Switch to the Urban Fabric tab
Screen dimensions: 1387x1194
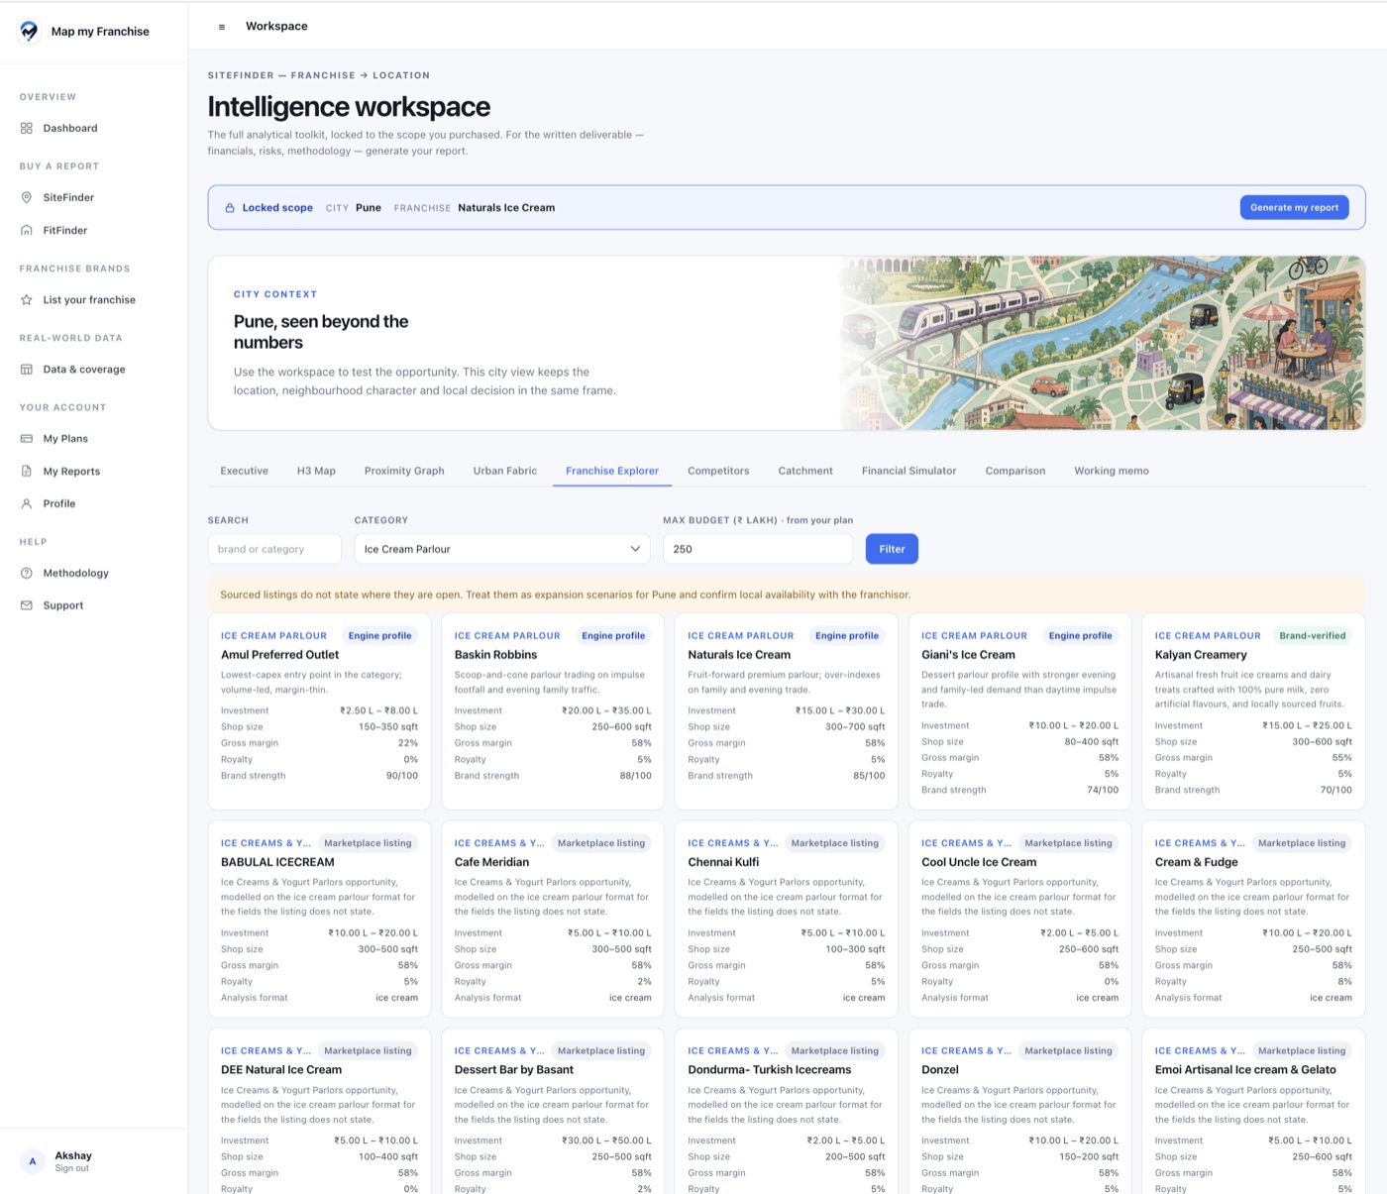pyautogui.click(x=505, y=471)
